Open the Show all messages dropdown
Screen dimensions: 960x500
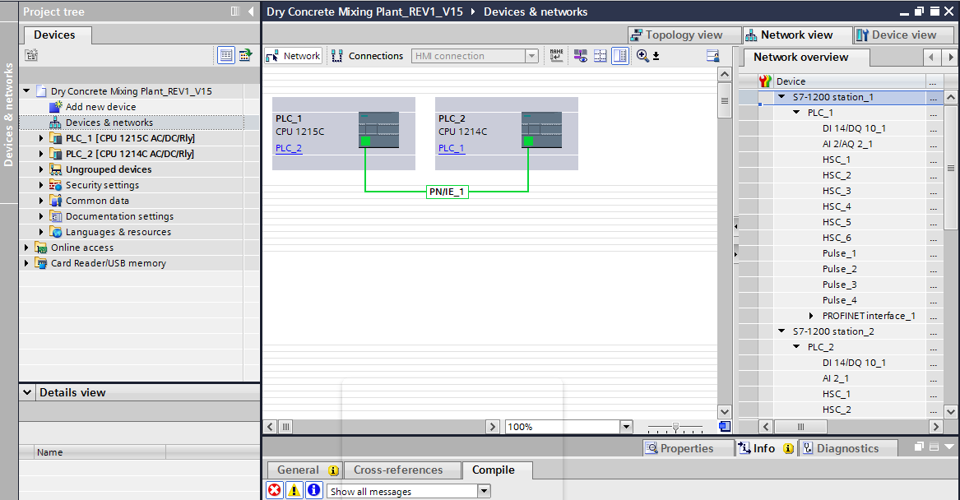[x=484, y=491]
